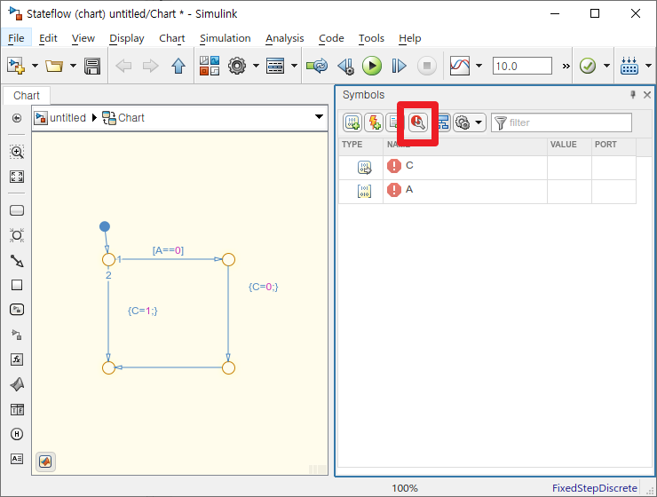Expand the New Model dropdown arrow
This screenshot has height=497, width=657.
(x=35, y=66)
